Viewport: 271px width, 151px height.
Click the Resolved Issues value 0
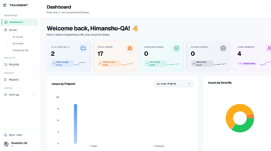click(146, 54)
